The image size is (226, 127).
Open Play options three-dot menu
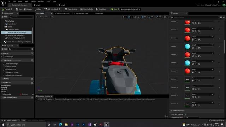[x=119, y=9]
